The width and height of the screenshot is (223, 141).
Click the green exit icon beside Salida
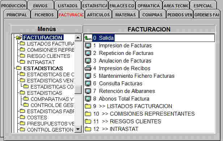88,38
